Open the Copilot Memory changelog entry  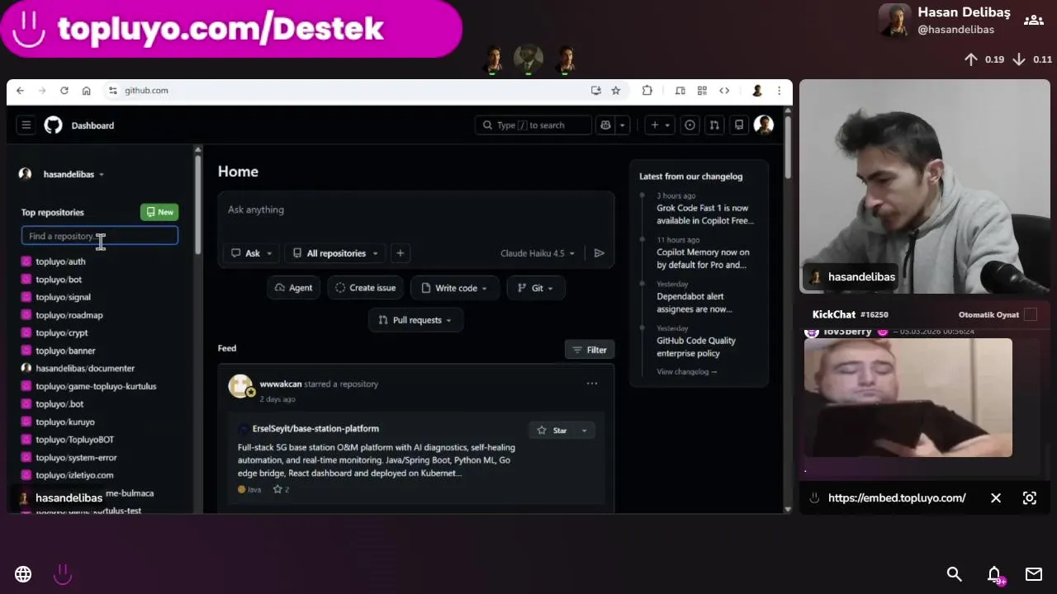[x=704, y=259]
